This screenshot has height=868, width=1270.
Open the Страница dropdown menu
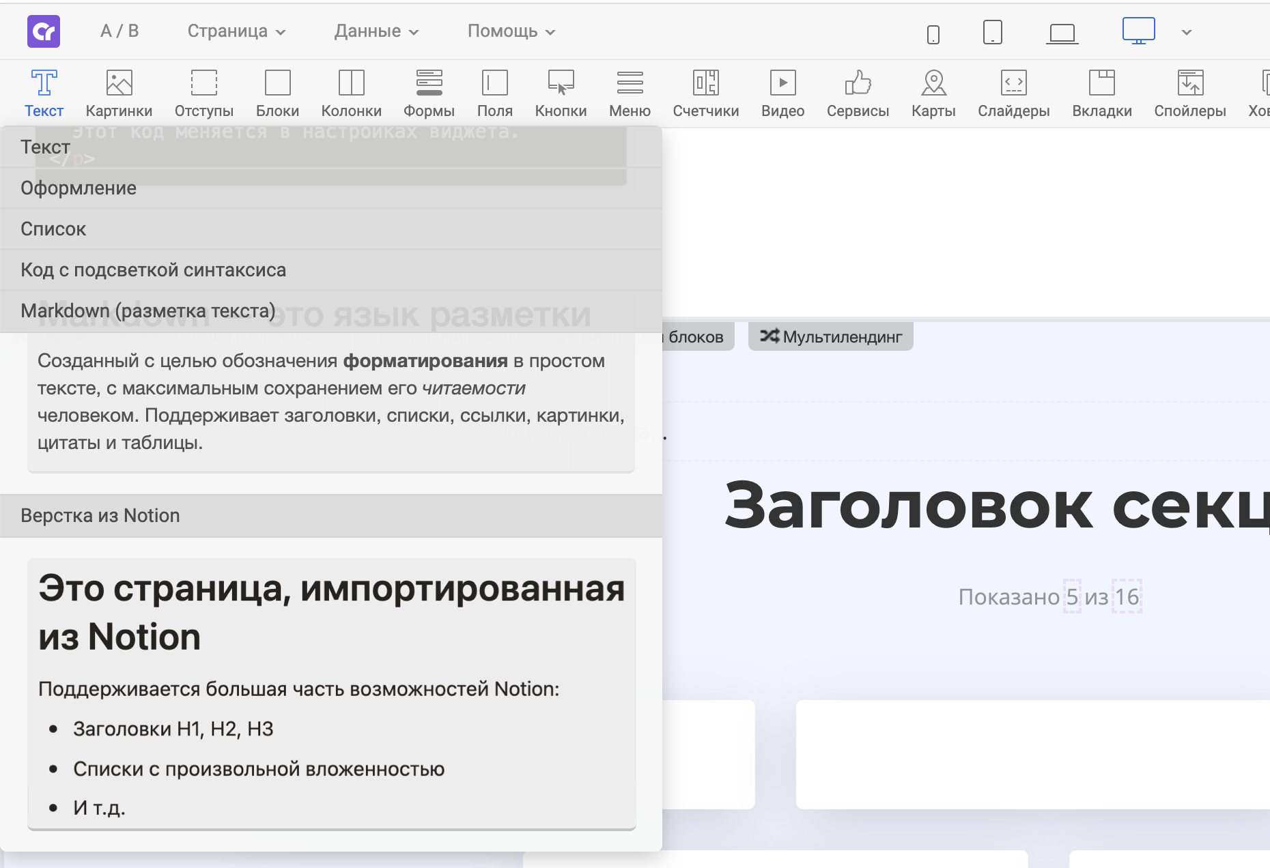[x=236, y=31]
